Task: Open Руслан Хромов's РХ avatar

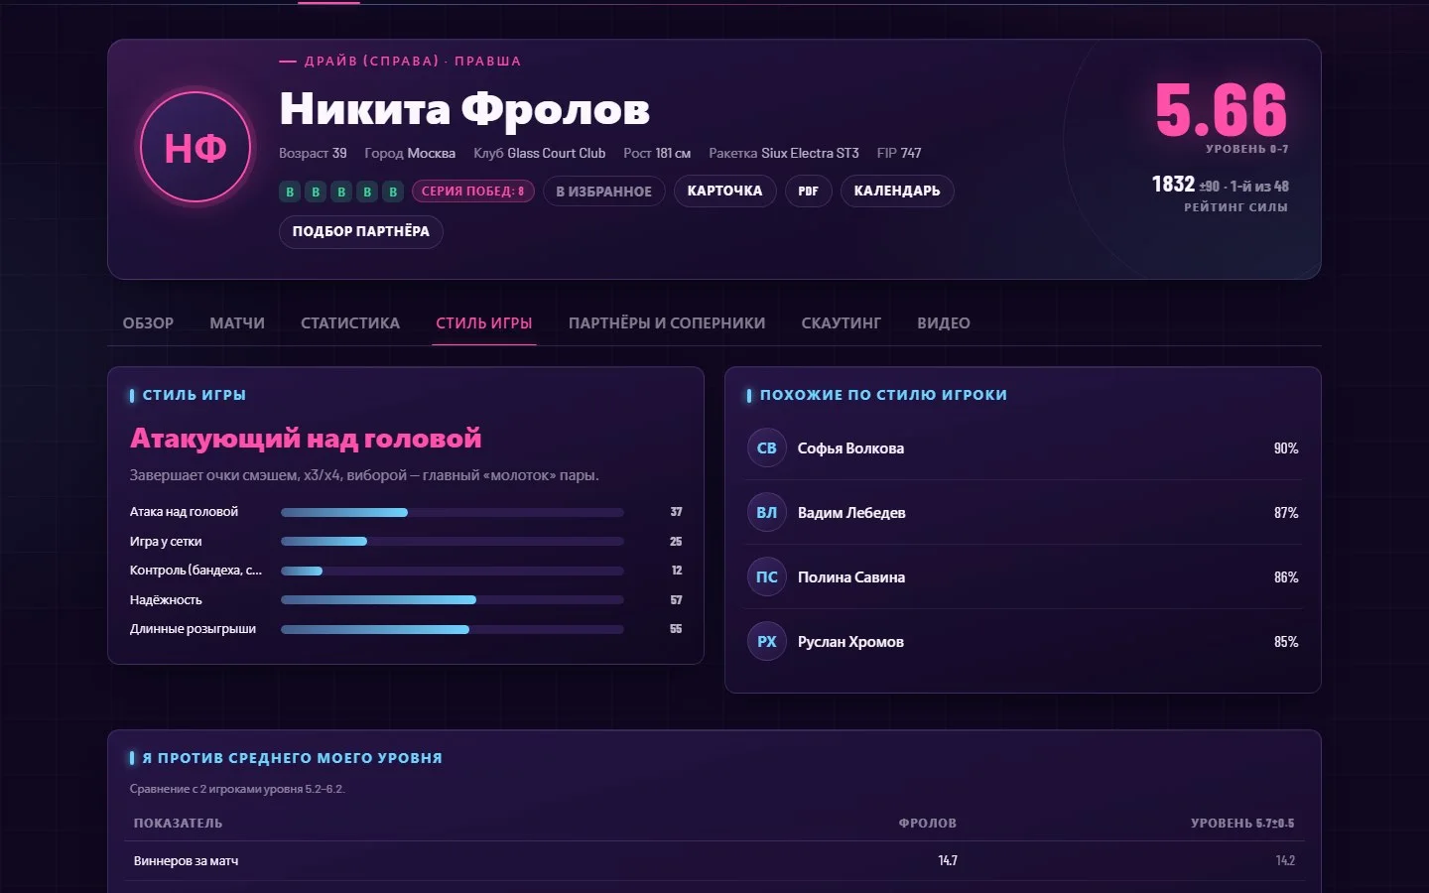Action: point(767,642)
